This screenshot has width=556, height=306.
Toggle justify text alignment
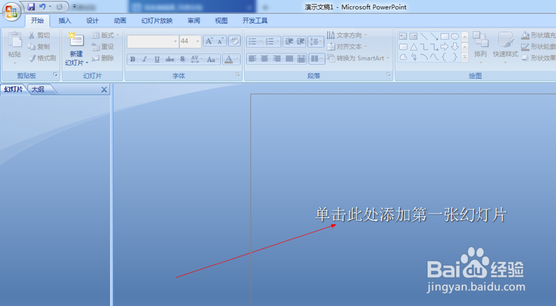289,58
